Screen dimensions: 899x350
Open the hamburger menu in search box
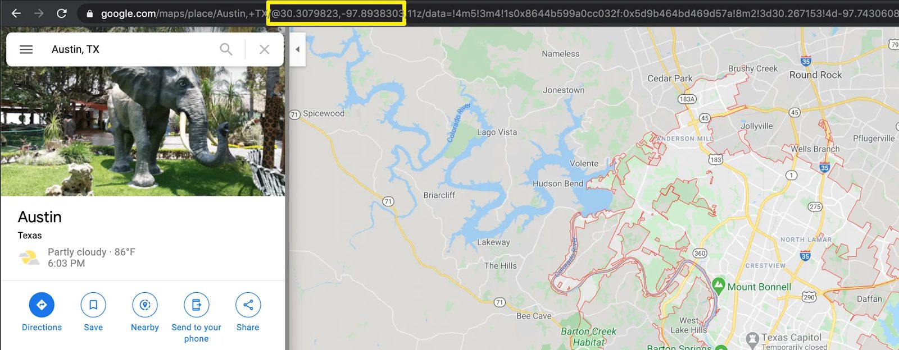(26, 49)
